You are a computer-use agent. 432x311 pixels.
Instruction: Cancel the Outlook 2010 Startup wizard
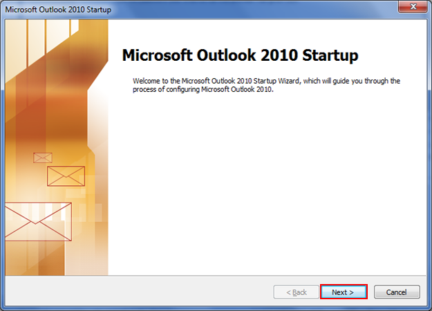pyautogui.click(x=397, y=292)
